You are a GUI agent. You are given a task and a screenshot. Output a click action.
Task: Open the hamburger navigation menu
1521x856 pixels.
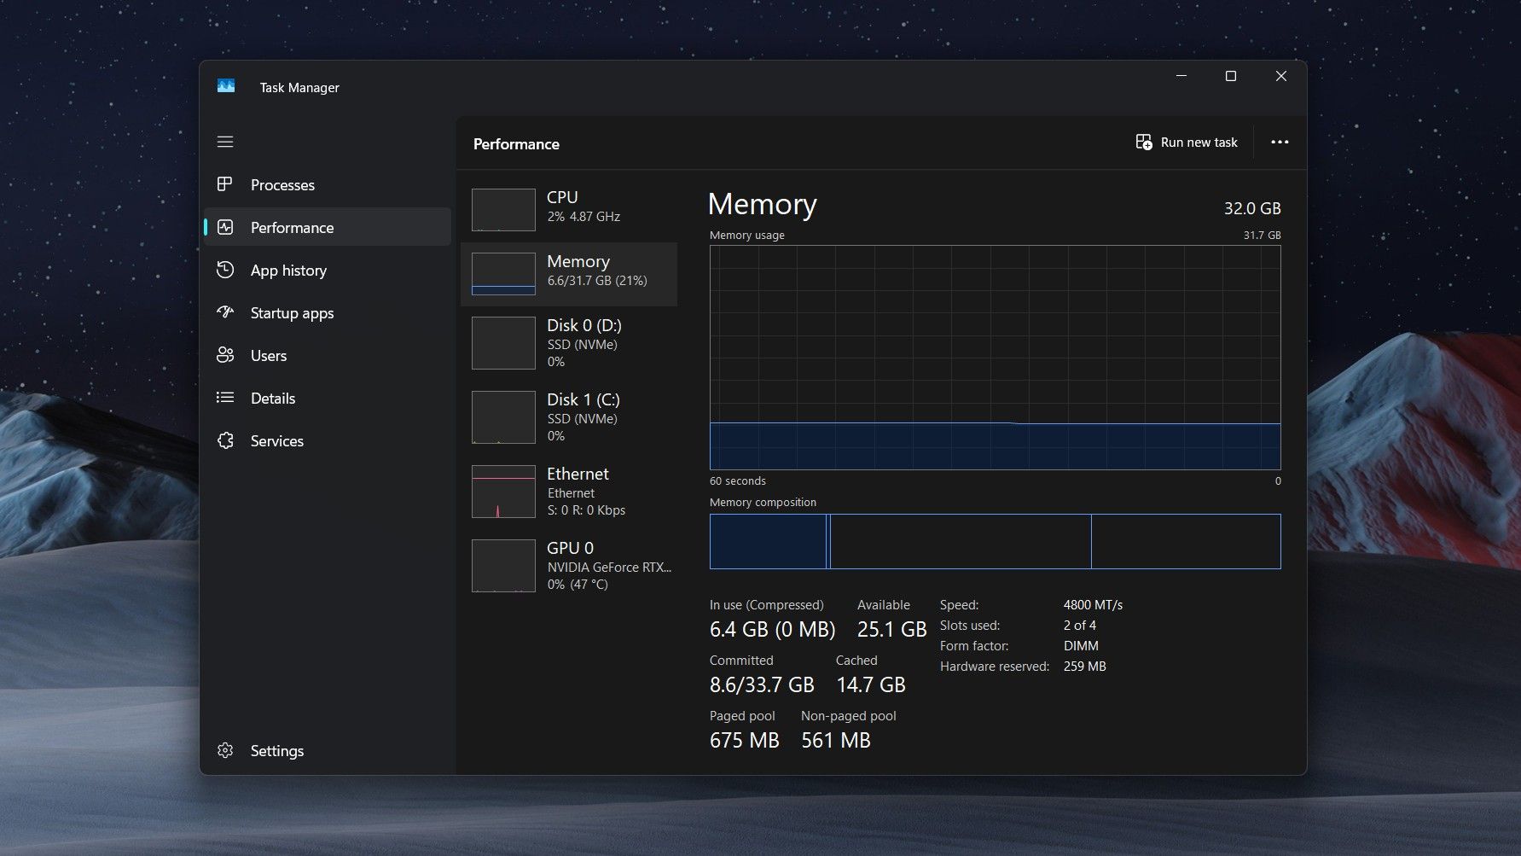pos(225,142)
